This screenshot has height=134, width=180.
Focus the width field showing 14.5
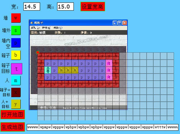tap(32, 6)
